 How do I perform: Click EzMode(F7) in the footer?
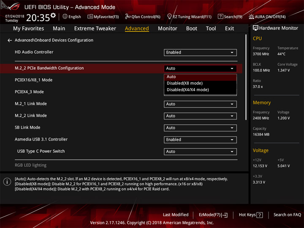(x=209, y=215)
